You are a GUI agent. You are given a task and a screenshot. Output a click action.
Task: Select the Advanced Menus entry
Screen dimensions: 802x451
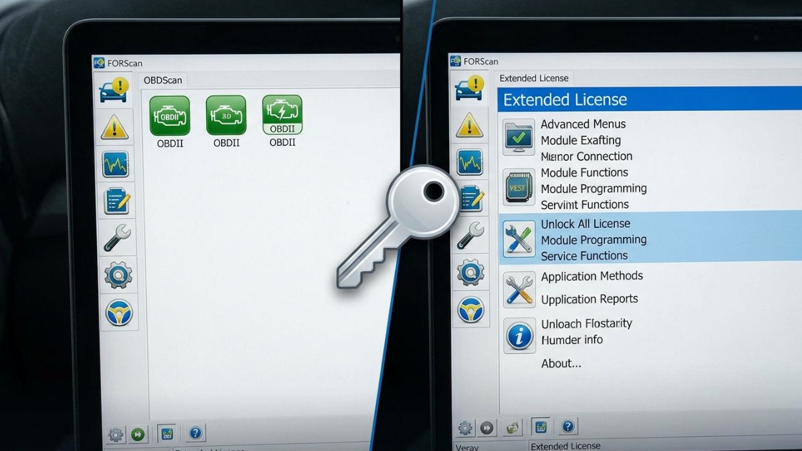[583, 124]
